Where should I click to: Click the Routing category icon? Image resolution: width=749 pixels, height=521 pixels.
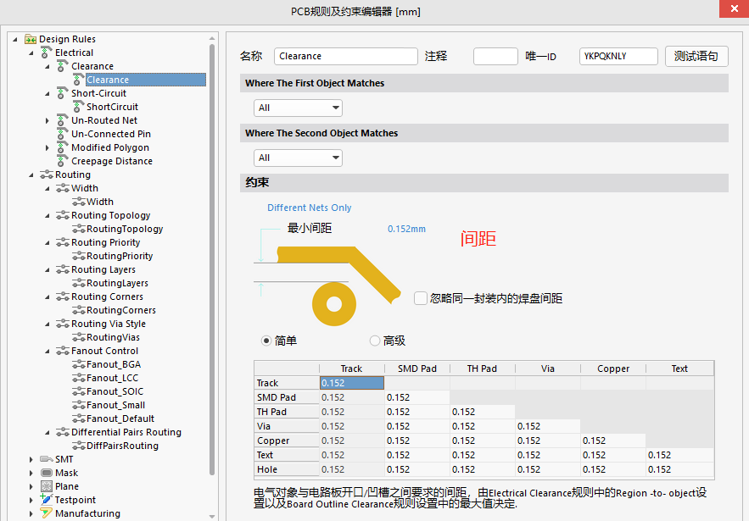coord(47,175)
